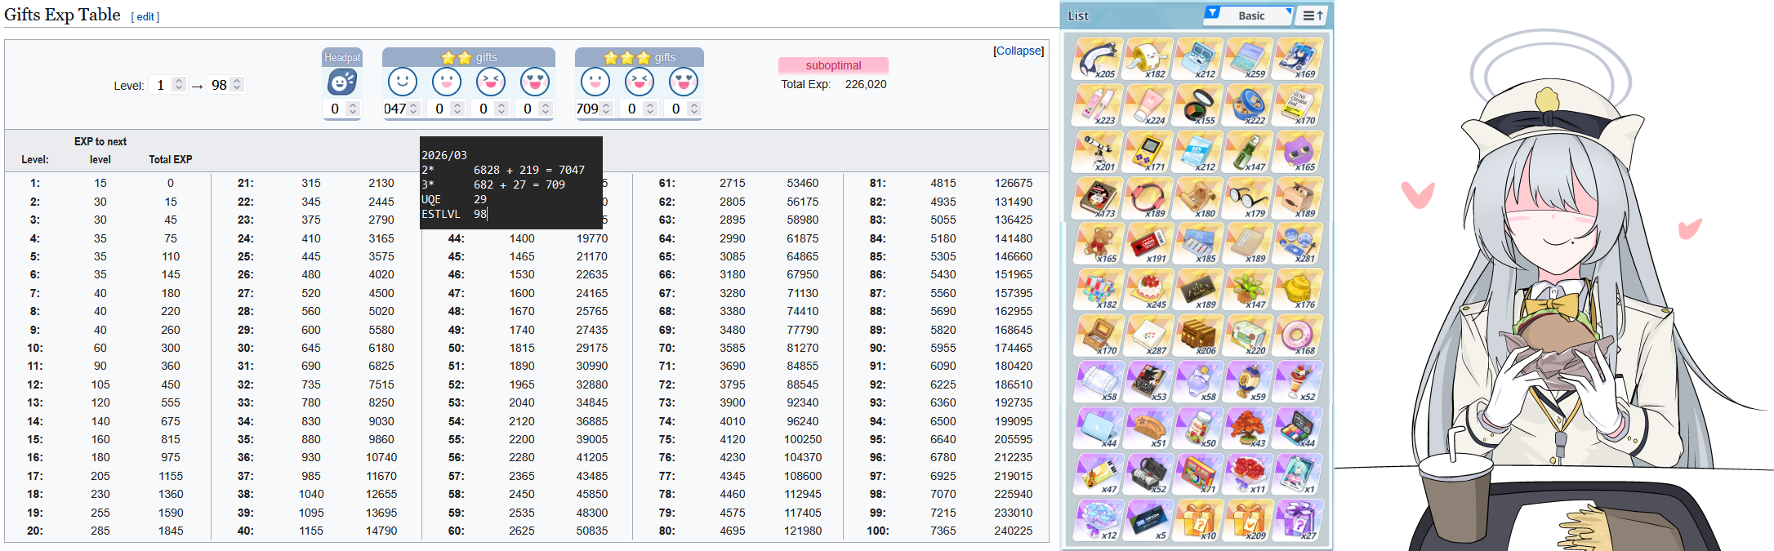Click the plain smiley face under two-star gifts
The height and width of the screenshot is (551, 1774).
click(x=402, y=82)
